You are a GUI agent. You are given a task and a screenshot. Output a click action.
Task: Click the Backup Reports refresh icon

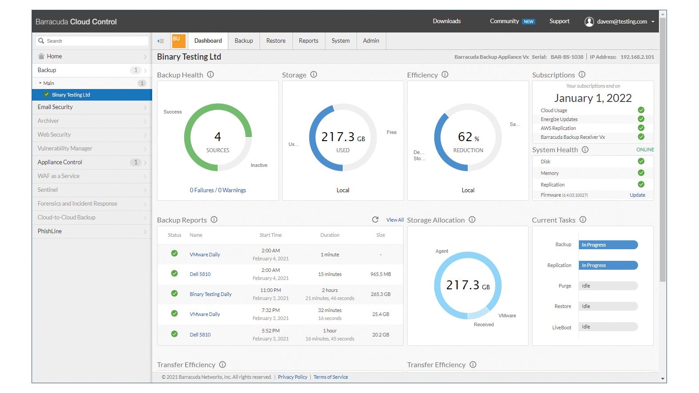click(x=375, y=219)
